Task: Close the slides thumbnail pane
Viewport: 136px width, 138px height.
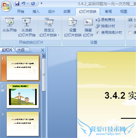Action: 43,50
